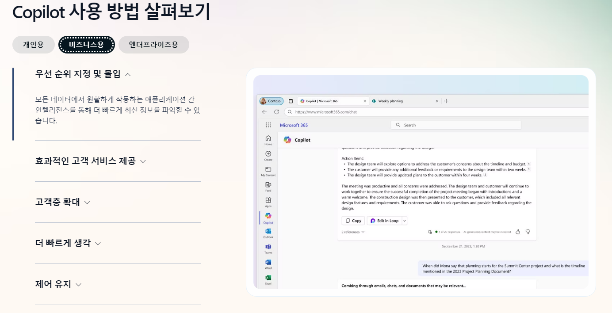The height and width of the screenshot is (313, 612).
Task: Select the 개인용 tab
Action: point(34,45)
